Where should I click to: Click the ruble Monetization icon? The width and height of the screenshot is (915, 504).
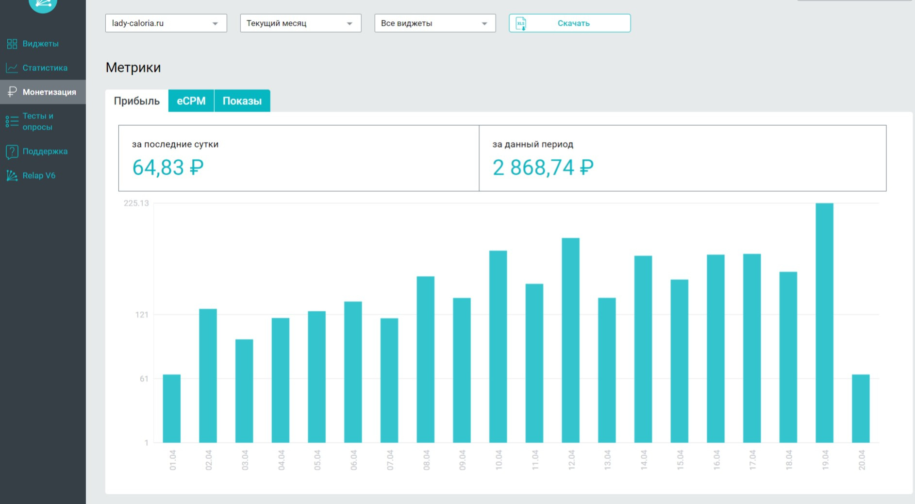click(x=12, y=92)
